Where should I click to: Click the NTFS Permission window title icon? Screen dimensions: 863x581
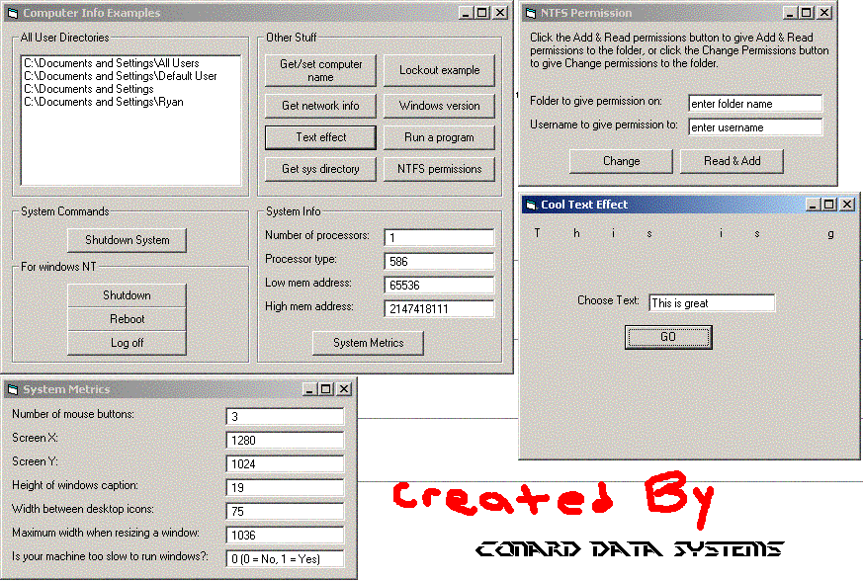tap(530, 13)
